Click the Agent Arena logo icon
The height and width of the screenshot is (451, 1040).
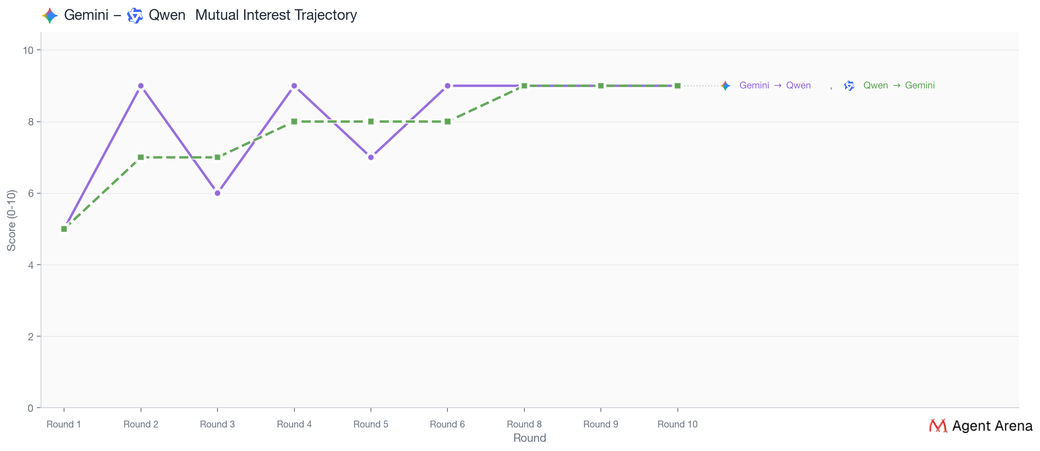click(x=938, y=426)
